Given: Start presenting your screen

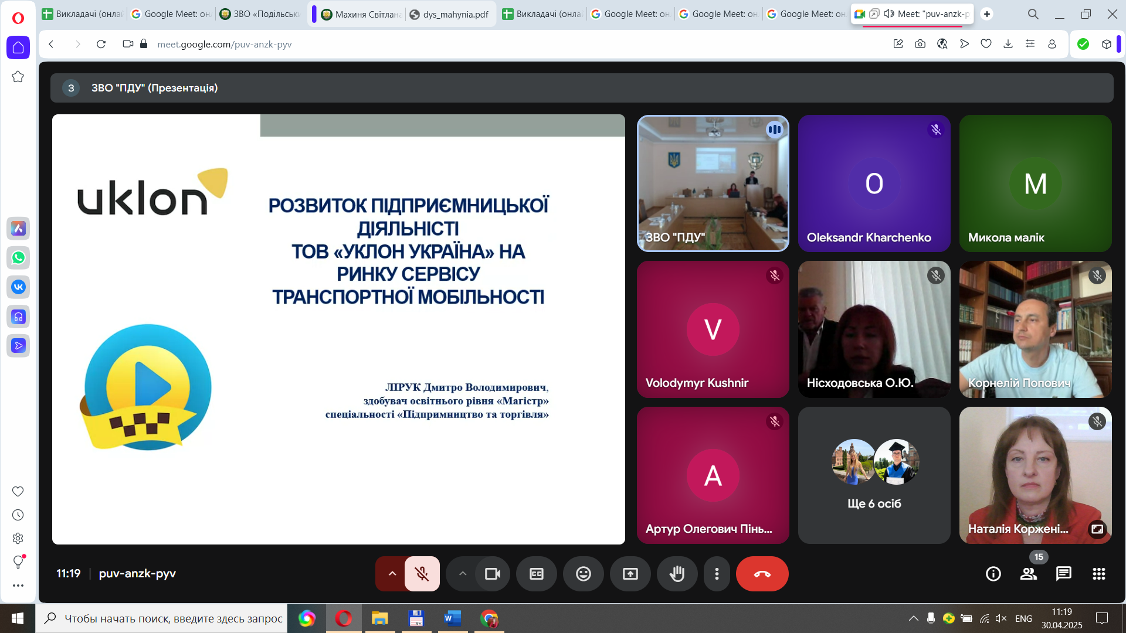Looking at the screenshot, I should pos(630,574).
